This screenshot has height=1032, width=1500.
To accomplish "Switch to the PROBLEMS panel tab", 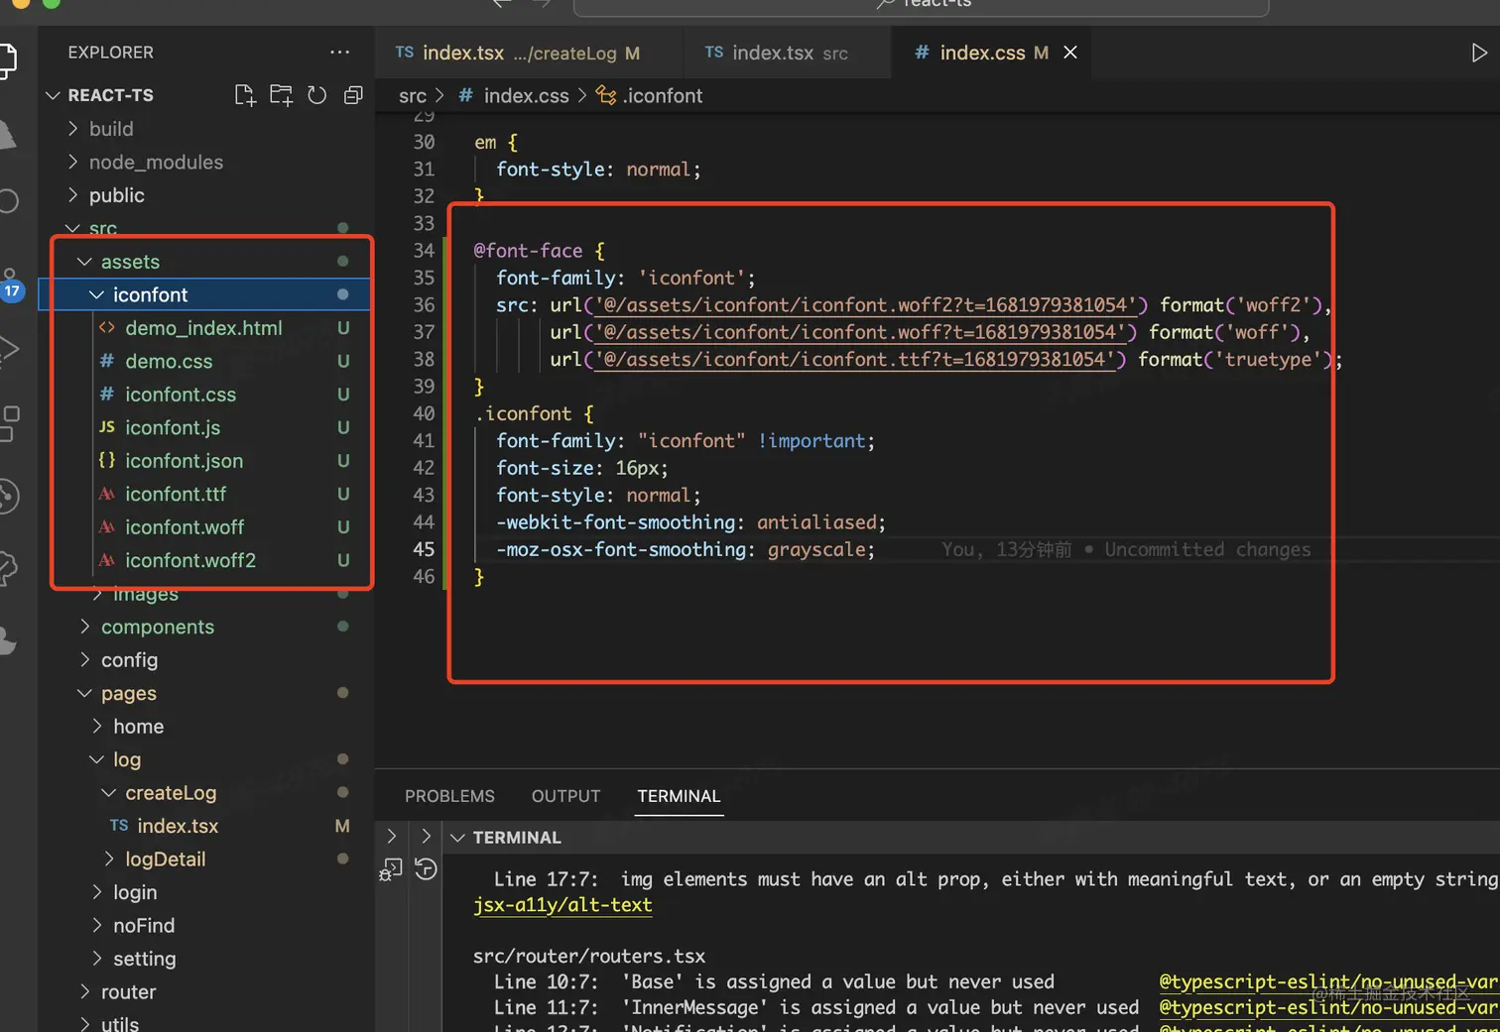I will point(449,796).
